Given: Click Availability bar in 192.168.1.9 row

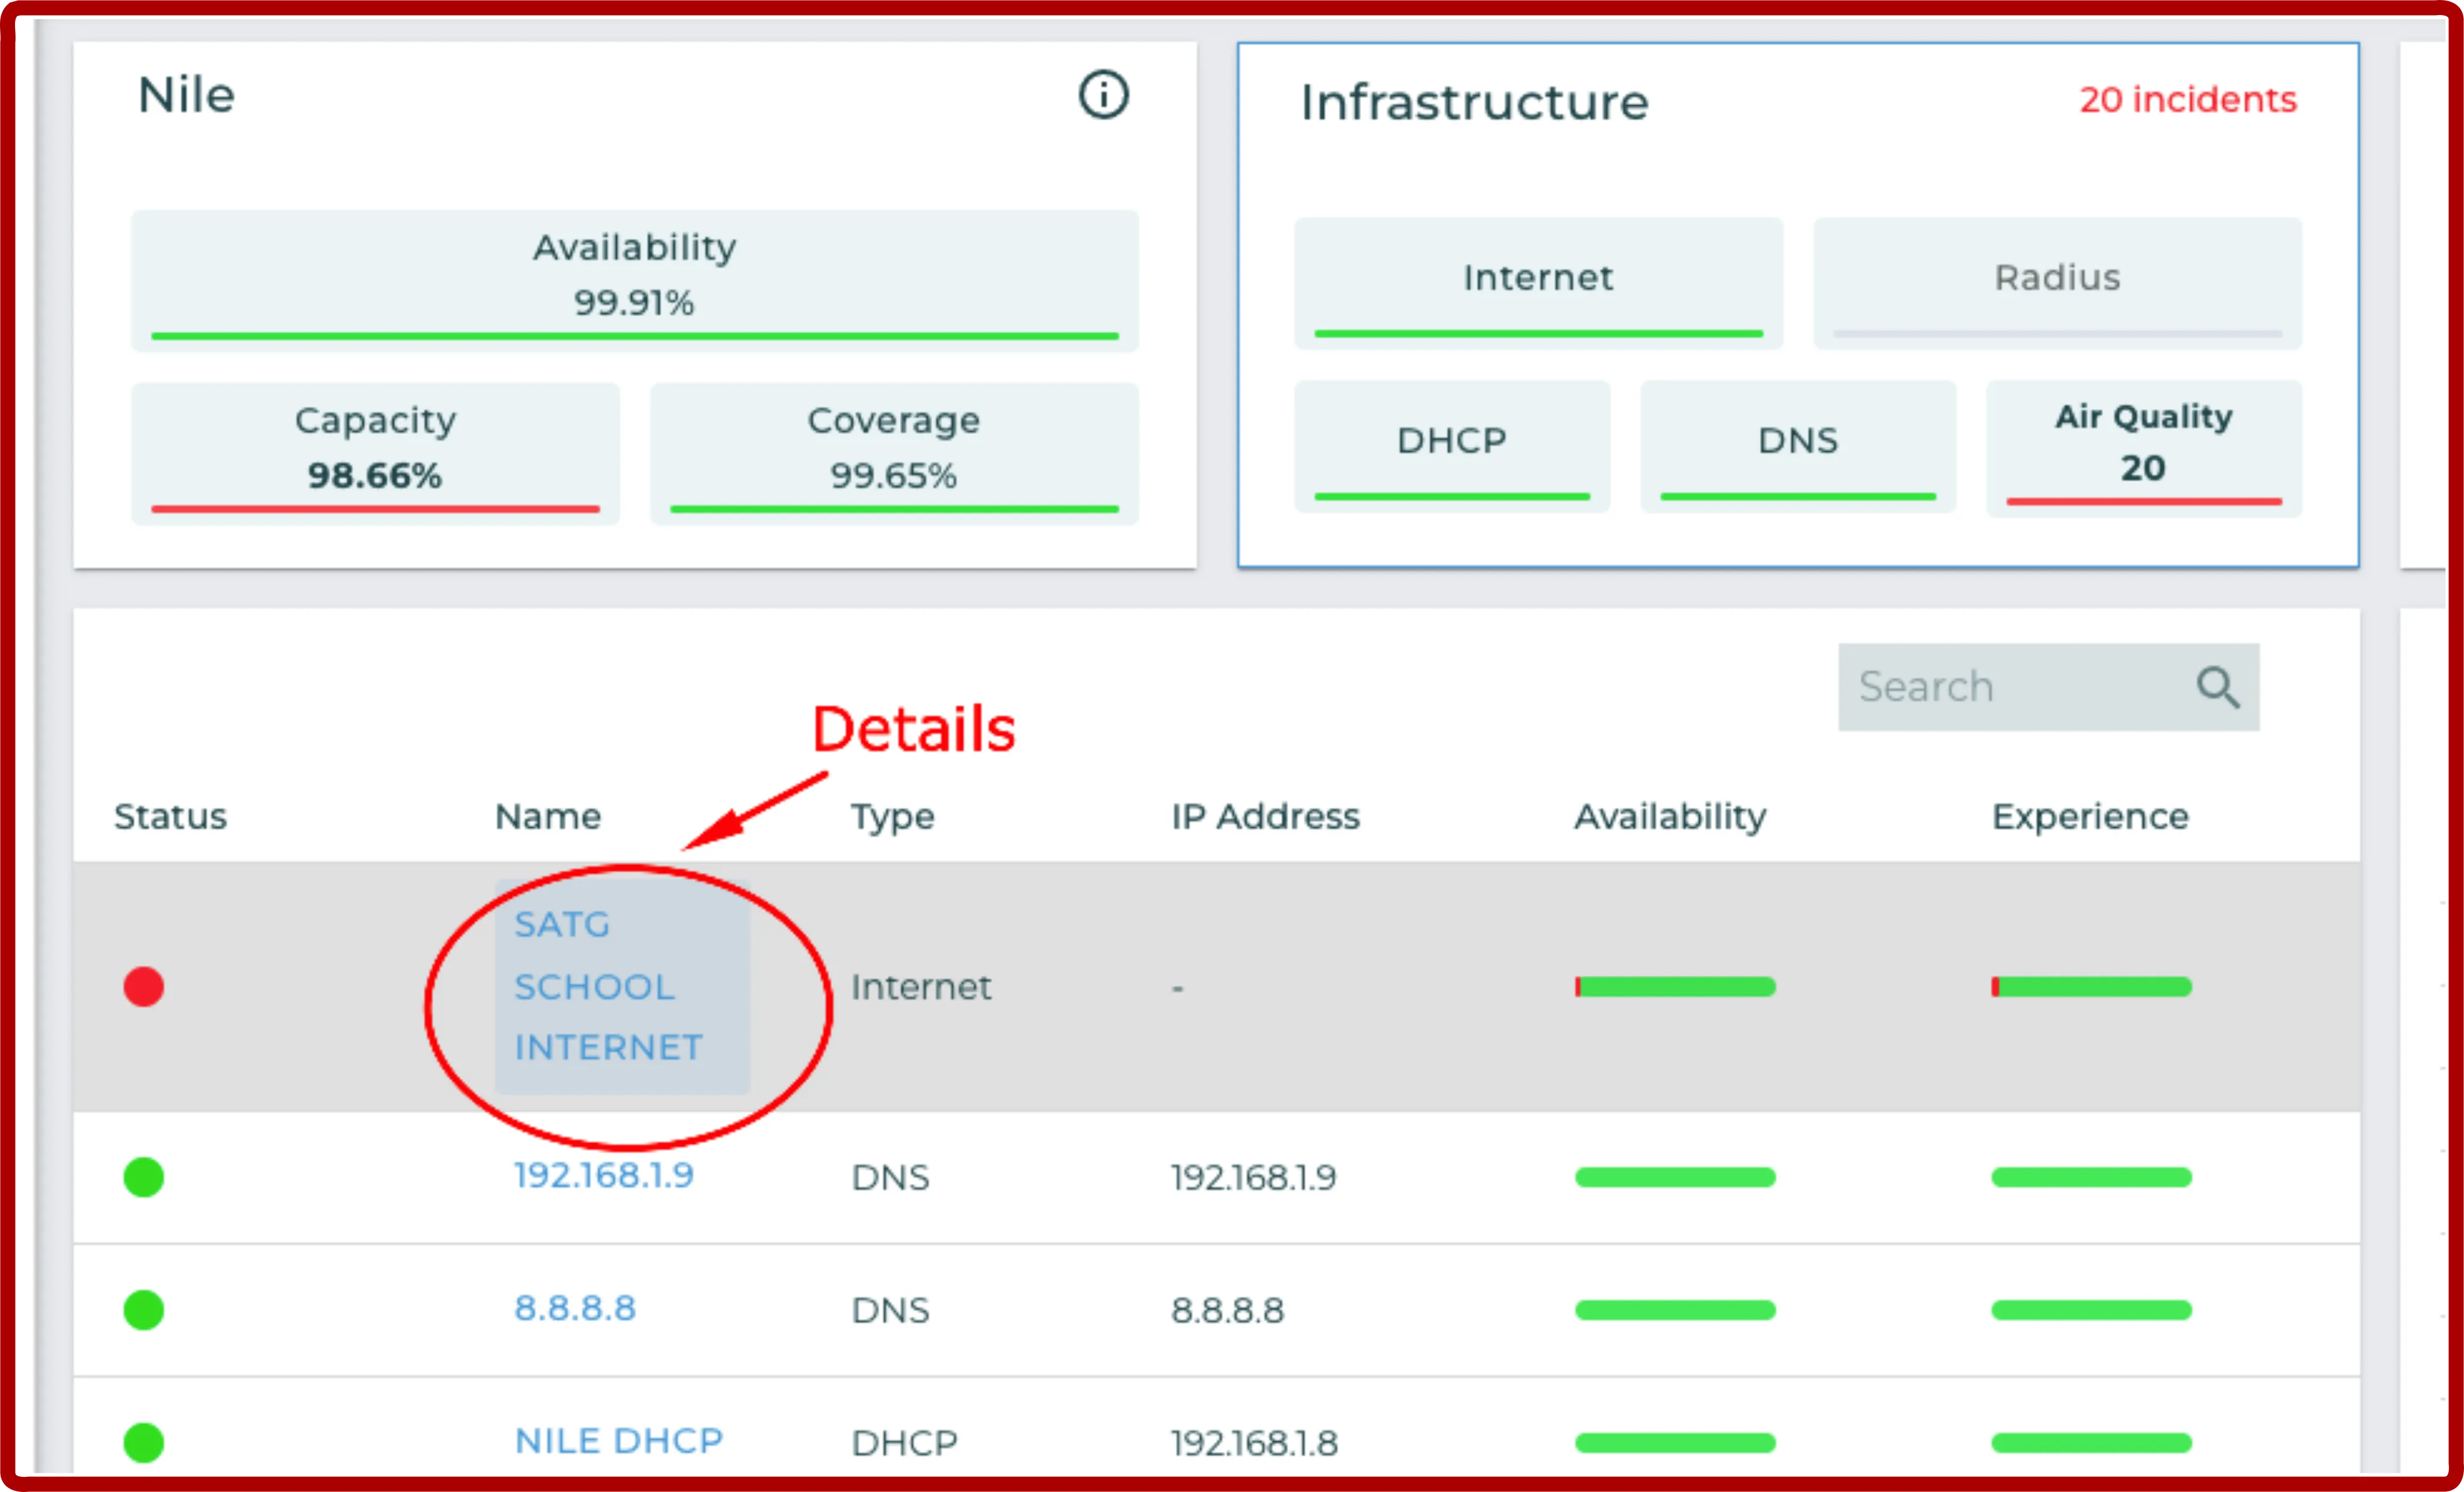Looking at the screenshot, I should [1675, 1177].
